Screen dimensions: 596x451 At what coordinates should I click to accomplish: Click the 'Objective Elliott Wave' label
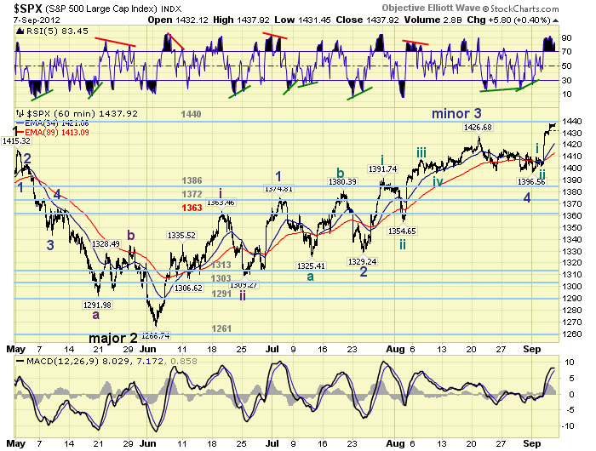[431, 8]
